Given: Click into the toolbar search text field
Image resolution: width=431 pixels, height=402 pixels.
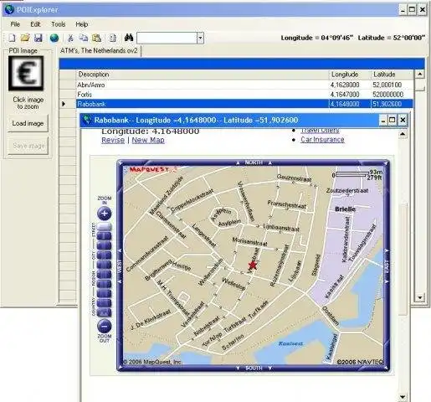Looking at the screenshot, I should 167,38.
